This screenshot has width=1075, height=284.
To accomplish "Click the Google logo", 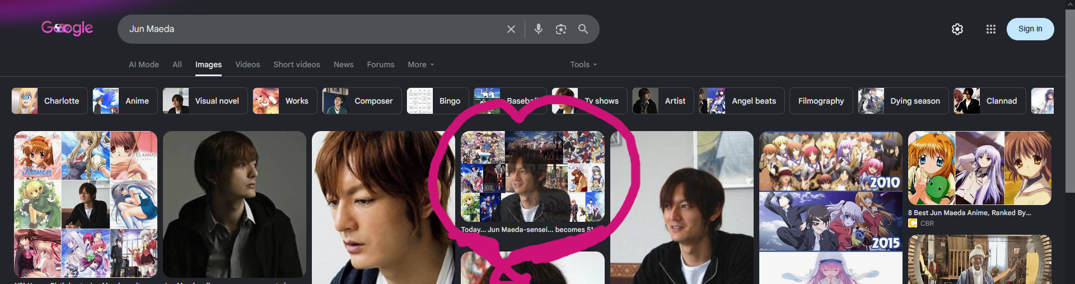I will 67,28.
